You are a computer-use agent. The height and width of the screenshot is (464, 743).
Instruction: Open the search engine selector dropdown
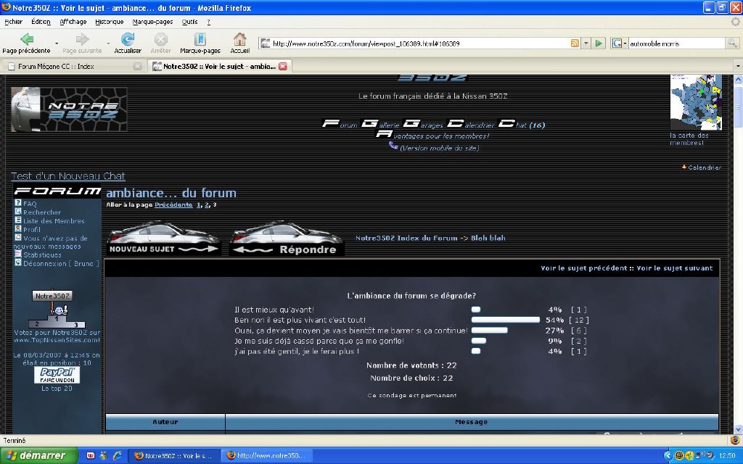[x=620, y=43]
